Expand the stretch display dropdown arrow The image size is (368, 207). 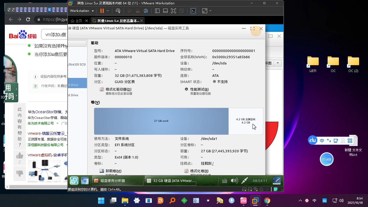pyautogui.click(x=210, y=11)
